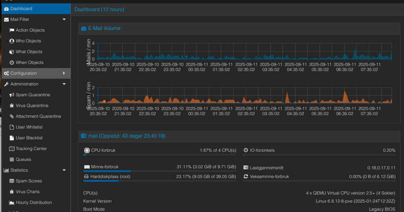The image size is (404, 212).
Task: Click the Queues list icon
Action: coord(12,160)
